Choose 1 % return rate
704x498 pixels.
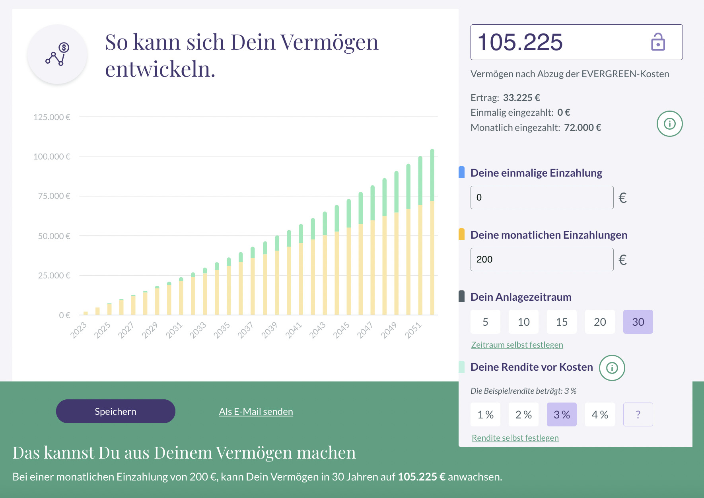[485, 414]
